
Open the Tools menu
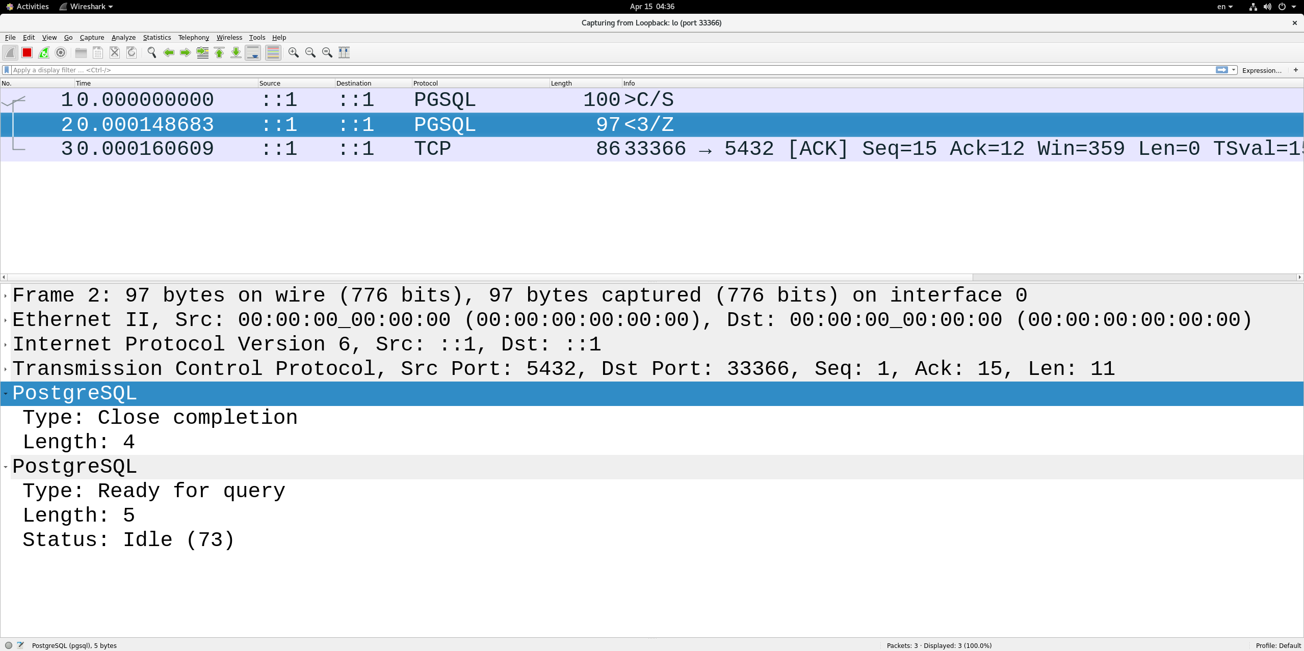pyautogui.click(x=257, y=37)
